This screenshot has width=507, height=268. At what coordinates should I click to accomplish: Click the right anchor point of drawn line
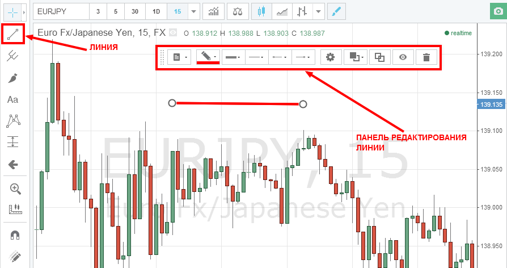303,104
